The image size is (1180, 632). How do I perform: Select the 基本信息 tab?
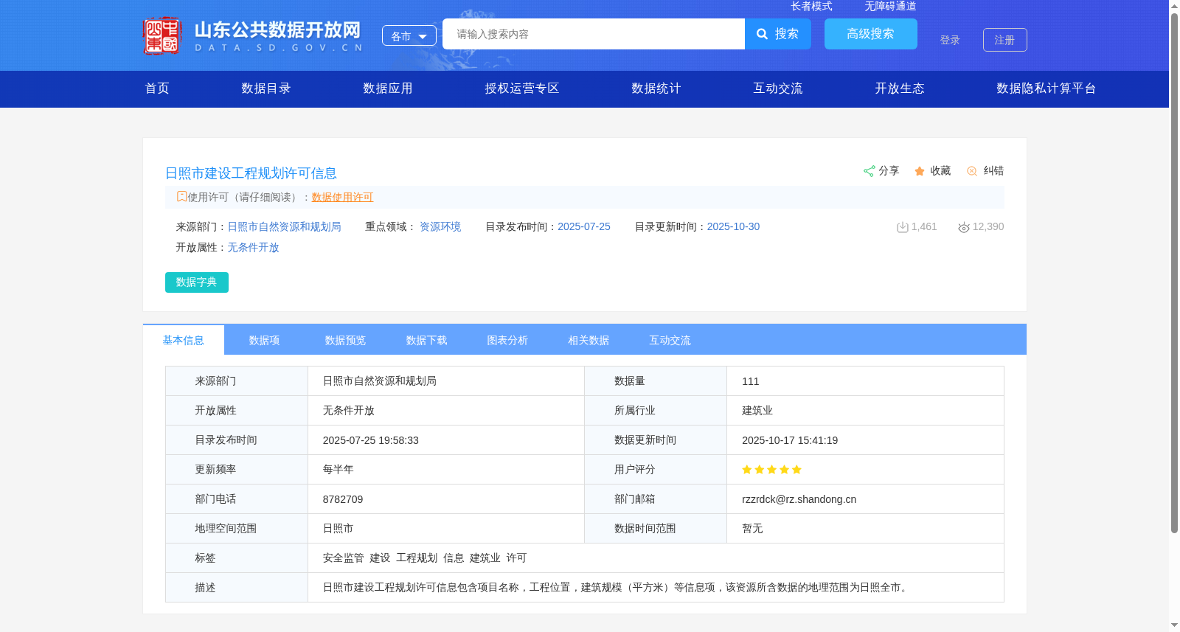(x=184, y=340)
